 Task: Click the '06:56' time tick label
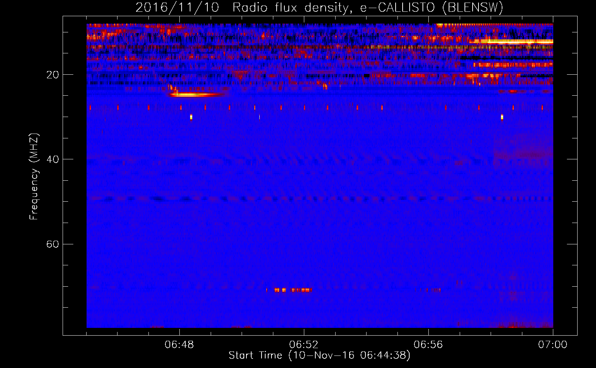(428, 345)
